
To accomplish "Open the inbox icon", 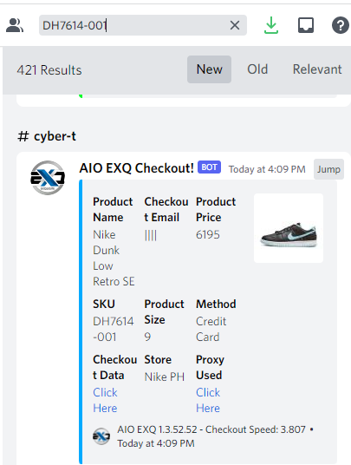I will tap(306, 25).
